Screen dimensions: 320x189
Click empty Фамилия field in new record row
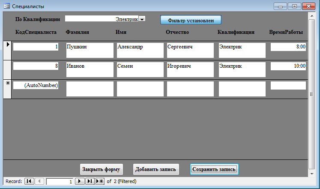click(x=90, y=89)
